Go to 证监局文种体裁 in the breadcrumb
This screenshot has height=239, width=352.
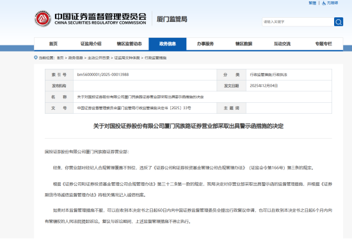pyautogui.click(x=127, y=58)
